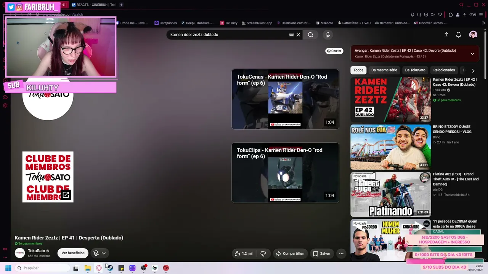488x274 pixels.
Task: Open the YouTube upload/create icon
Action: pyautogui.click(x=446, y=35)
